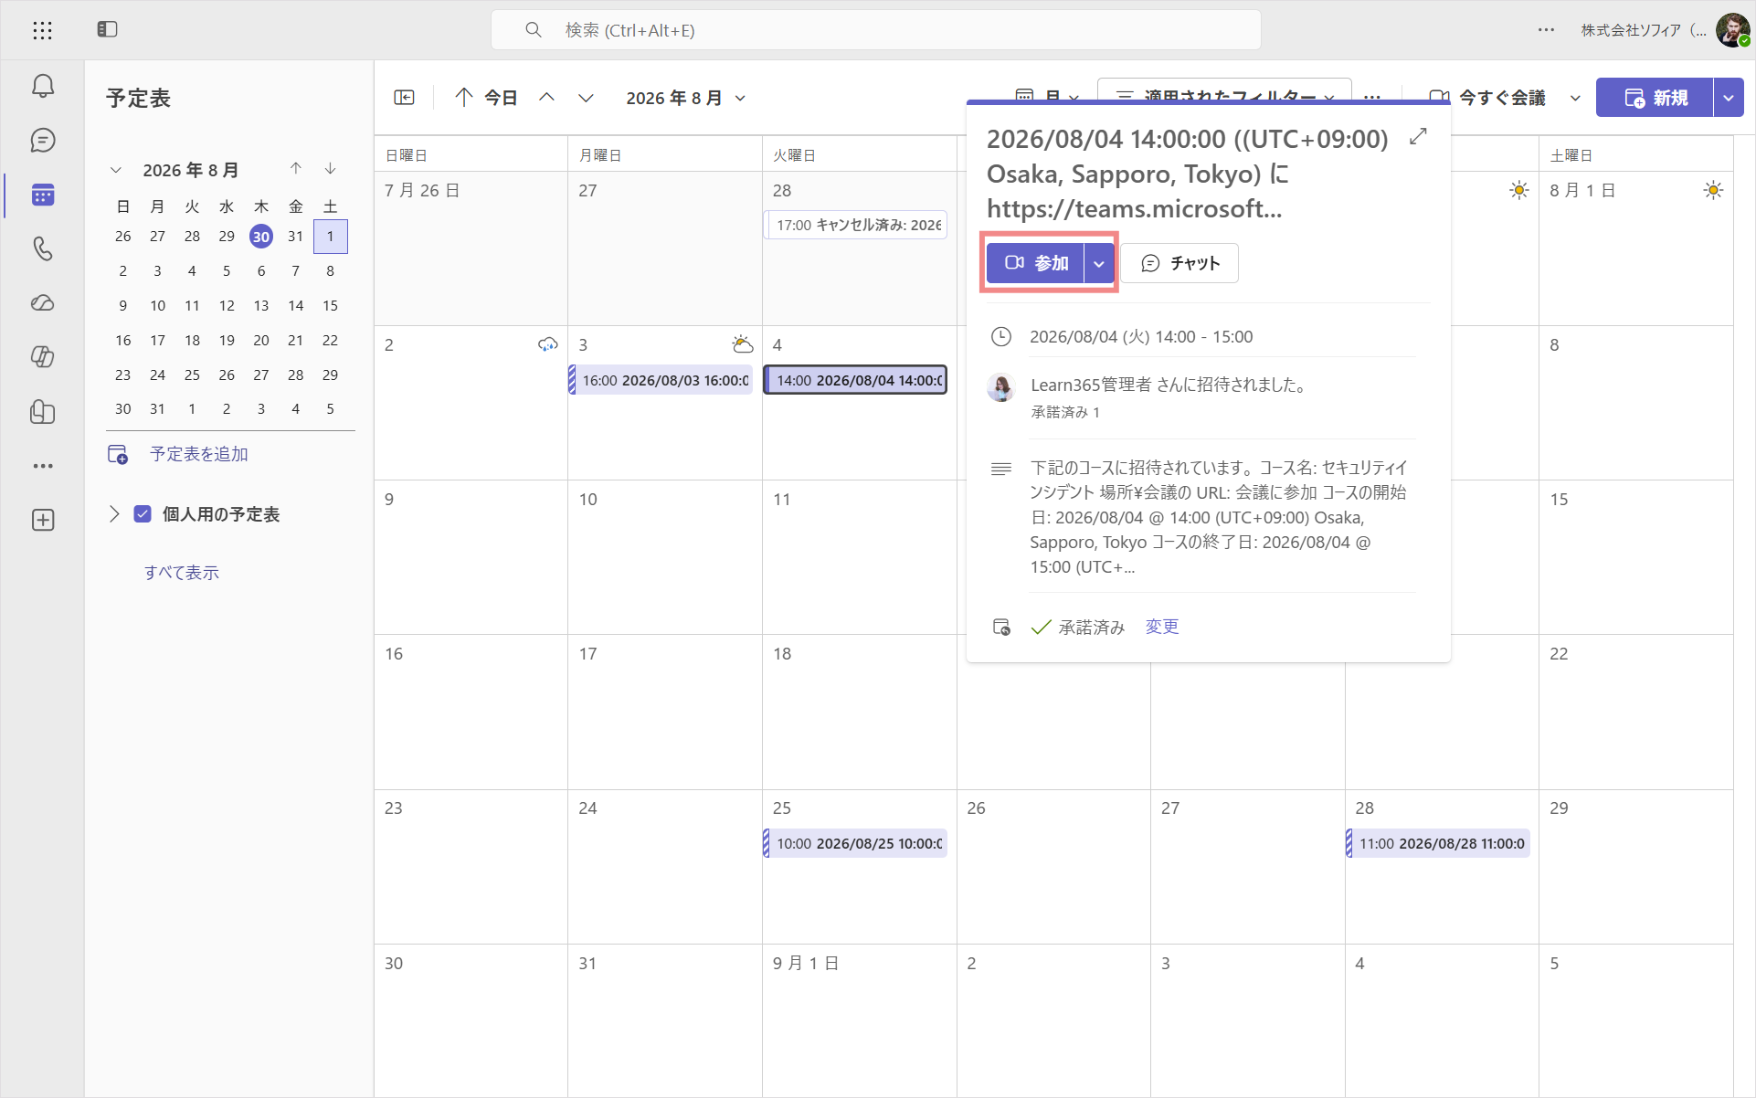Open the calendar toolbar more options ellipsis
Image resolution: width=1756 pixels, height=1098 pixels.
pos(1372,98)
